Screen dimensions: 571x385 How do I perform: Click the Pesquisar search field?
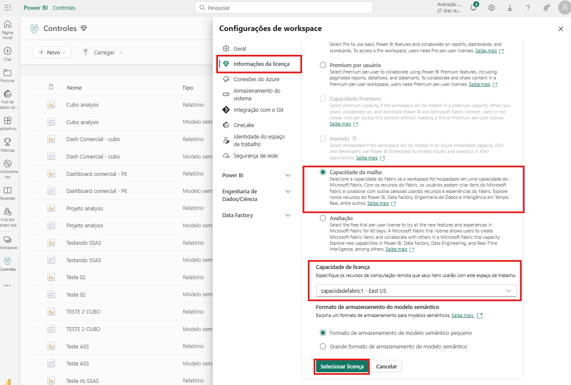click(x=284, y=8)
